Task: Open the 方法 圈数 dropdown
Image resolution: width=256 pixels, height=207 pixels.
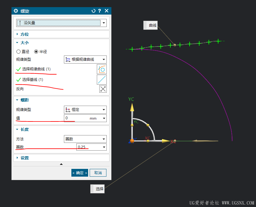Action: click(85, 139)
